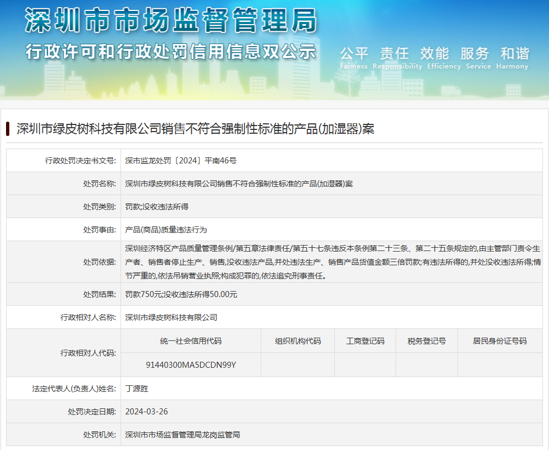The height and width of the screenshot is (450, 549).
Task: Select the 处罚名称 label
Action: (x=99, y=184)
